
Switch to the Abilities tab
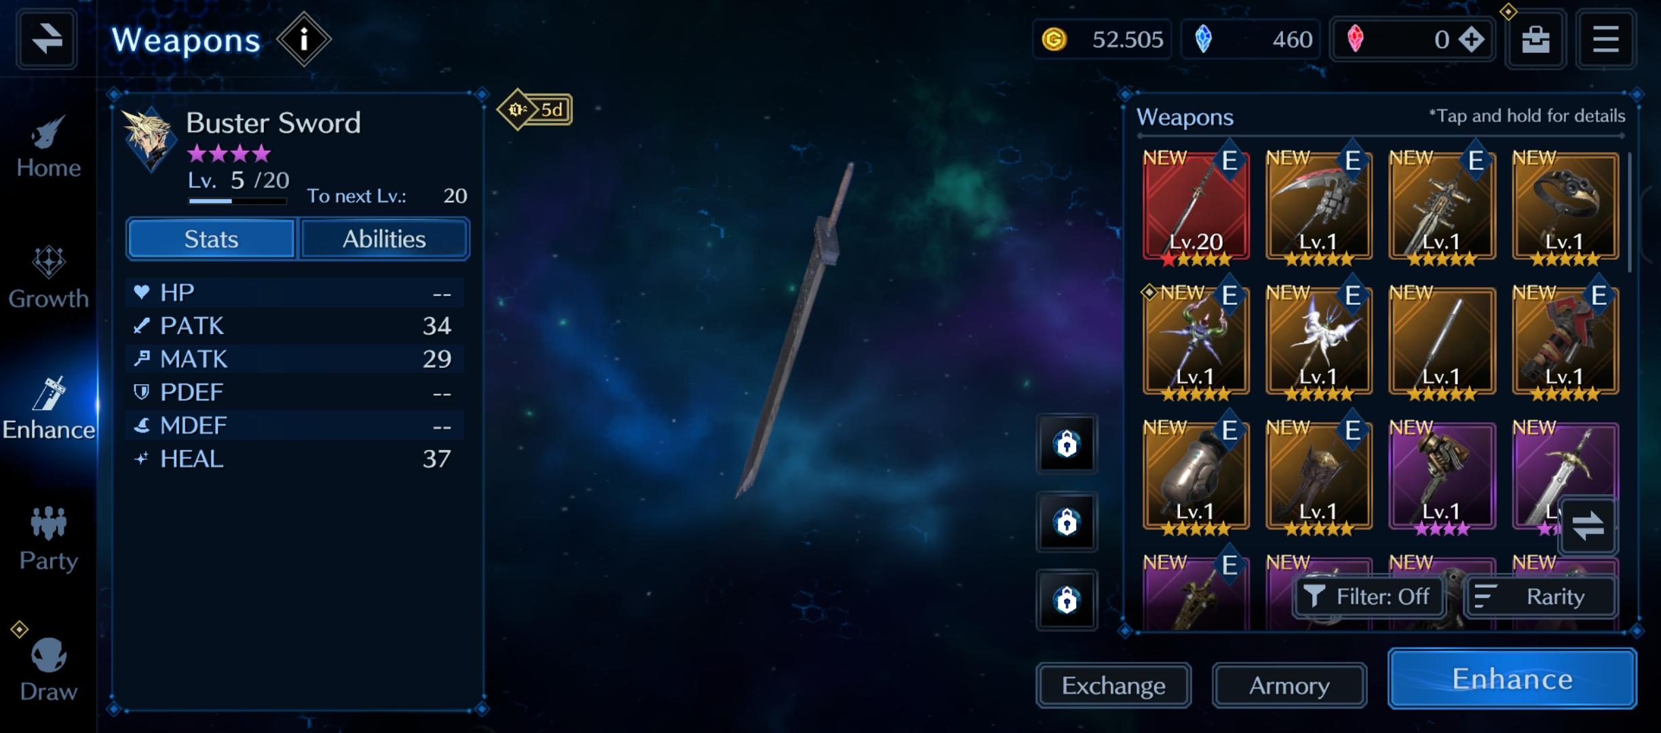point(384,239)
